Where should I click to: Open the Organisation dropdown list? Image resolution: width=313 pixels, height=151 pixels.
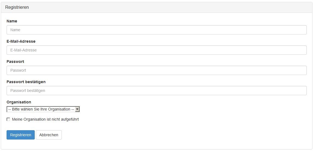43,109
